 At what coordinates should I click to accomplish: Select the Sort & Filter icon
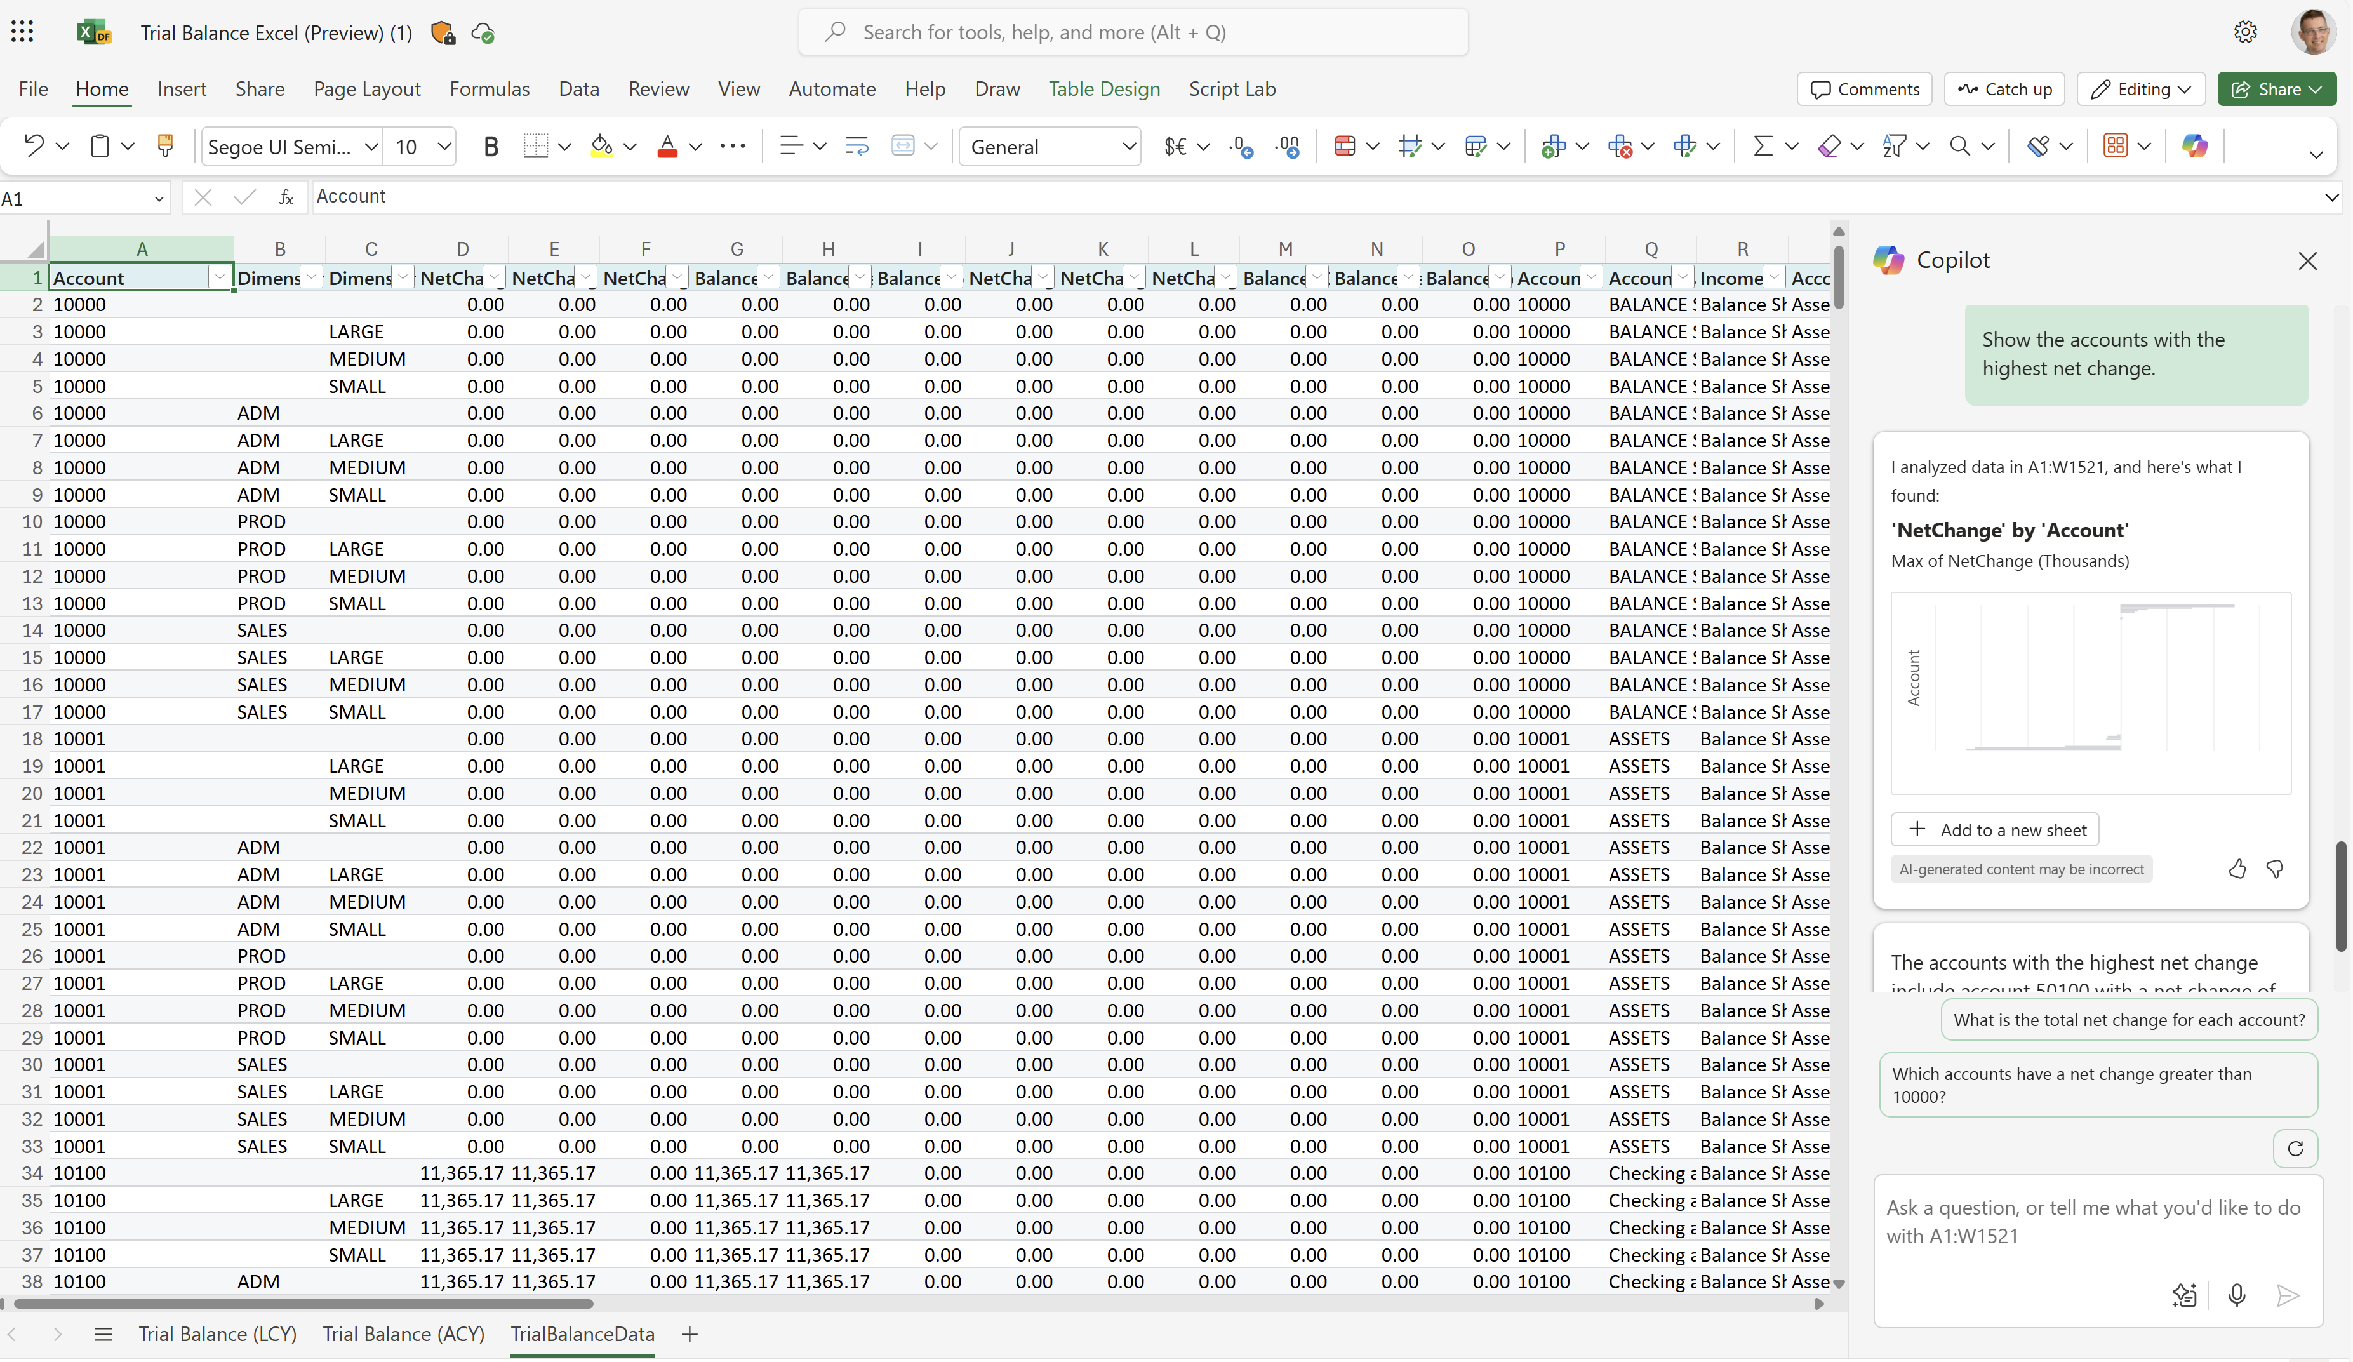coord(1898,146)
